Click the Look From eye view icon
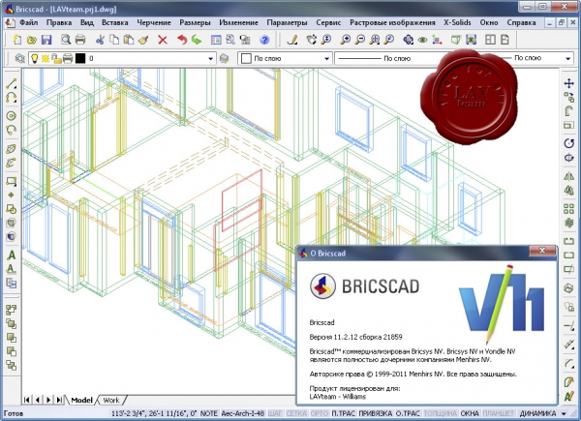 coord(422,40)
